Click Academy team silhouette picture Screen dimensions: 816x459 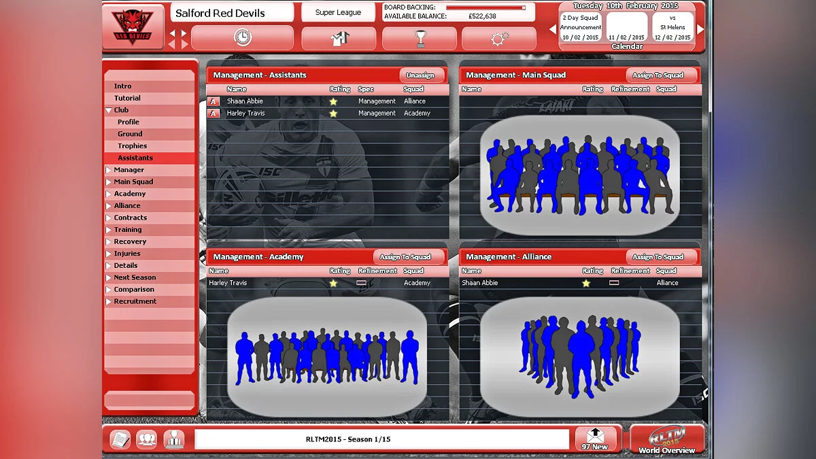tap(327, 357)
